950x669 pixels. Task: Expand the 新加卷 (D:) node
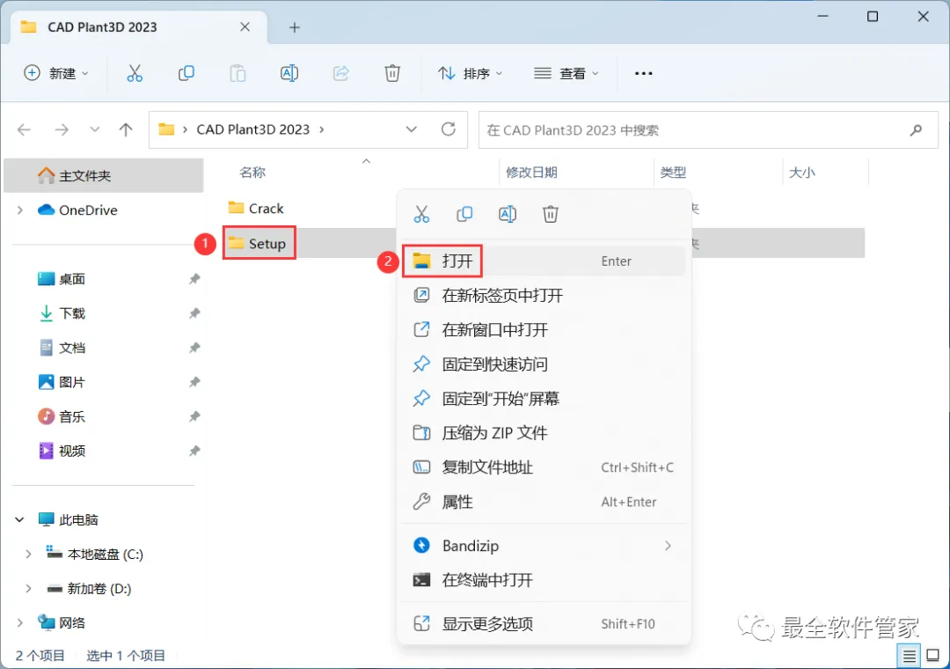[x=28, y=589]
